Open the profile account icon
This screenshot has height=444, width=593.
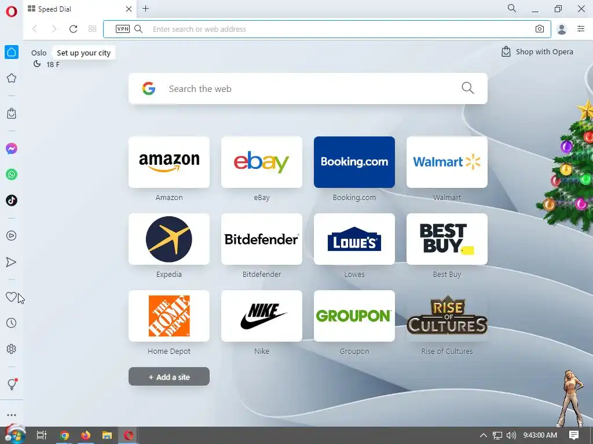coord(562,29)
